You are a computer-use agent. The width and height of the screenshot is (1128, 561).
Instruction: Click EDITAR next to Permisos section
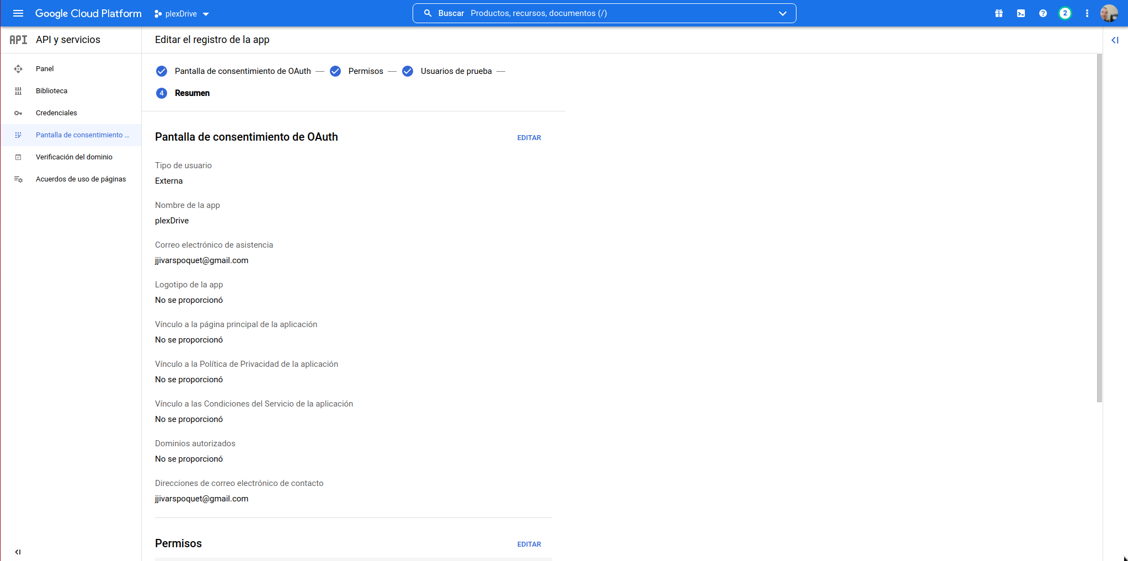529,544
